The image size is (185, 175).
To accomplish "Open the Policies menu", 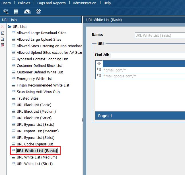I will click(x=24, y=3).
